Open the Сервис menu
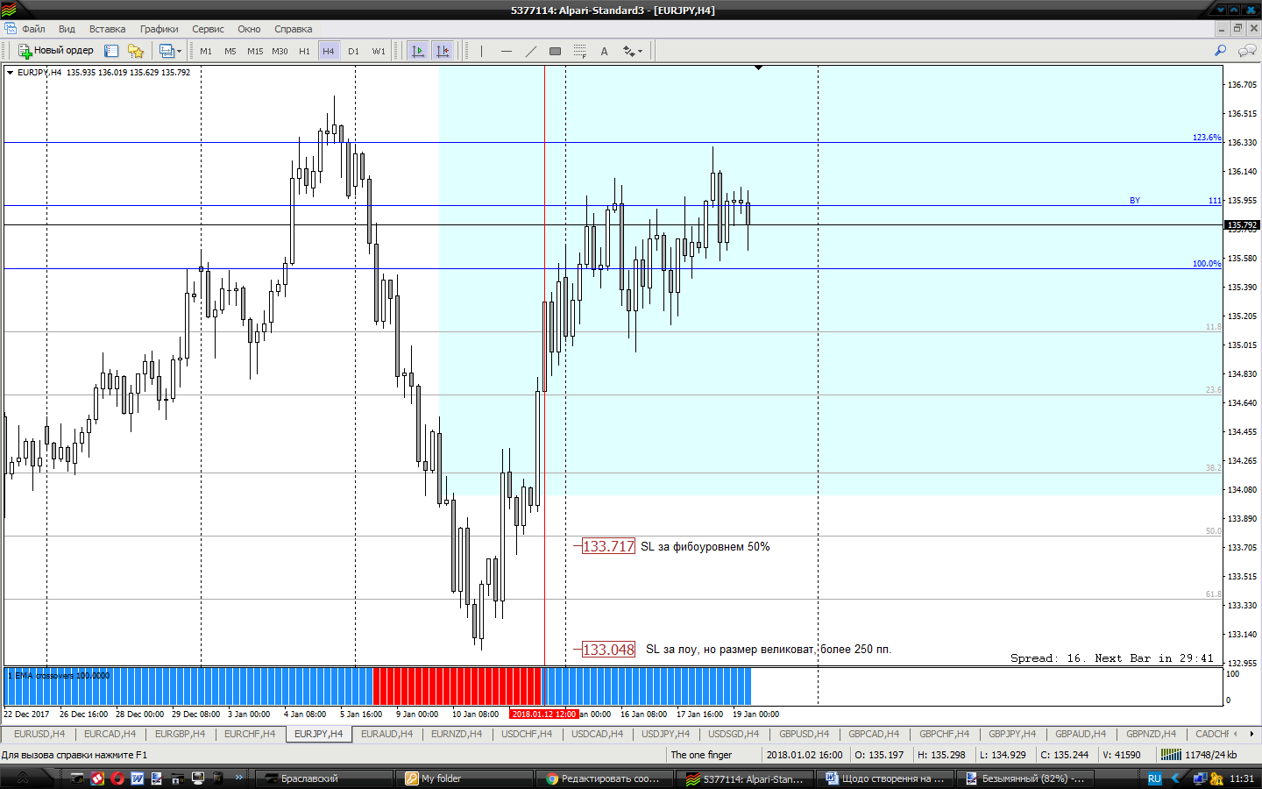Screen dimensions: 1262x789 pyautogui.click(x=208, y=29)
